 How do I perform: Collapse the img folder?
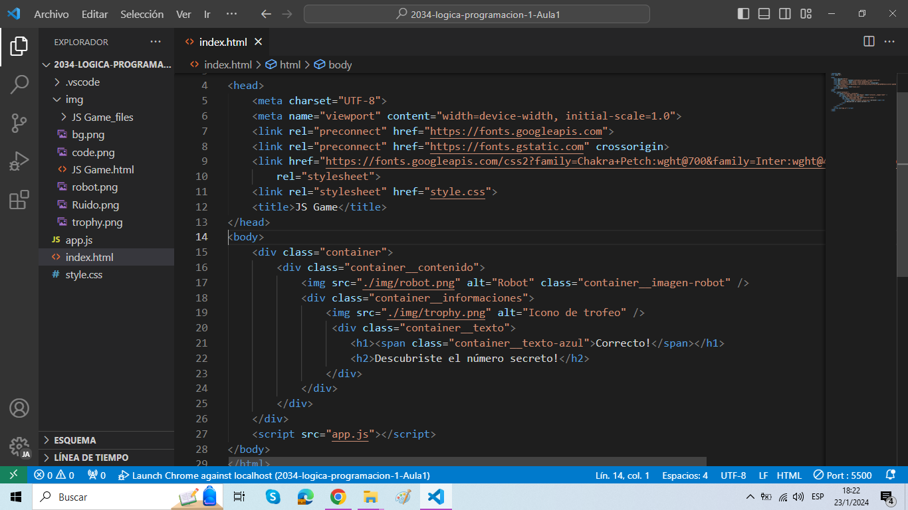pos(106,100)
